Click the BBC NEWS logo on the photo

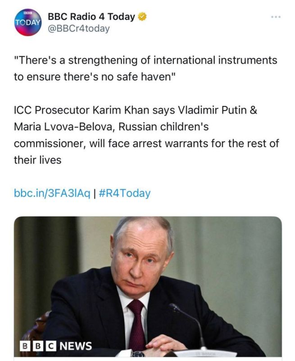[x=56, y=346]
